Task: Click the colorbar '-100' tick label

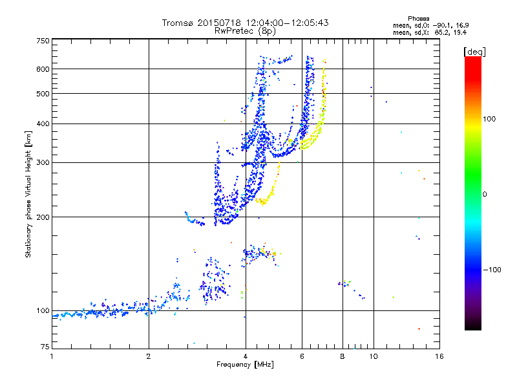Action: click(492, 270)
